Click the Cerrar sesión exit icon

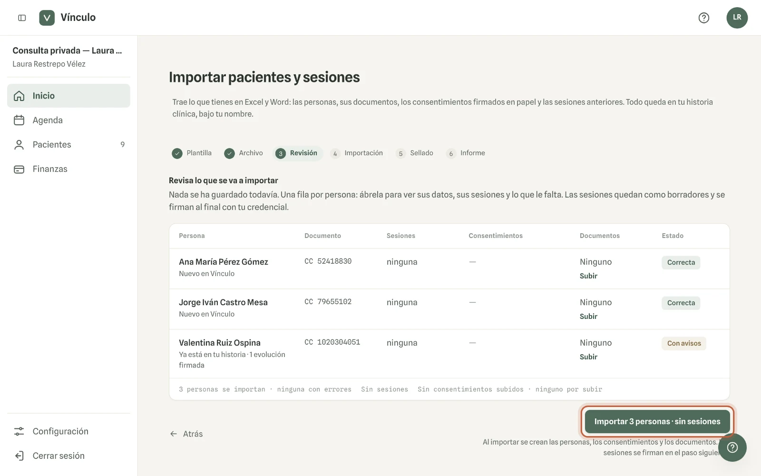click(19, 456)
